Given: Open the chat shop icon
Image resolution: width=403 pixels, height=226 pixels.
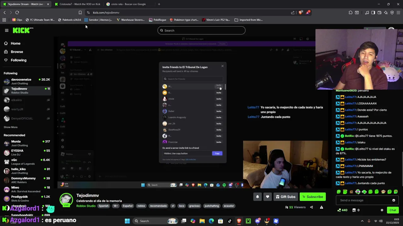Looking at the screenshot, I should pos(354,210).
